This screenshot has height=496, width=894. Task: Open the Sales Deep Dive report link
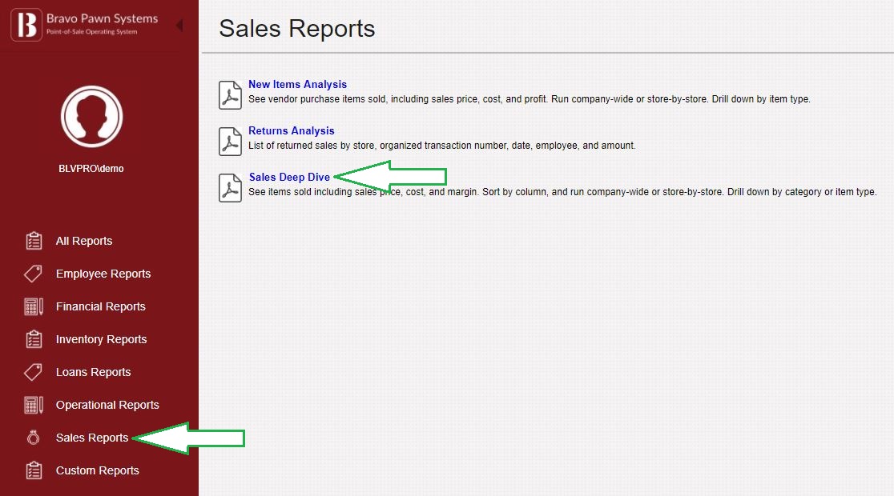tap(290, 177)
